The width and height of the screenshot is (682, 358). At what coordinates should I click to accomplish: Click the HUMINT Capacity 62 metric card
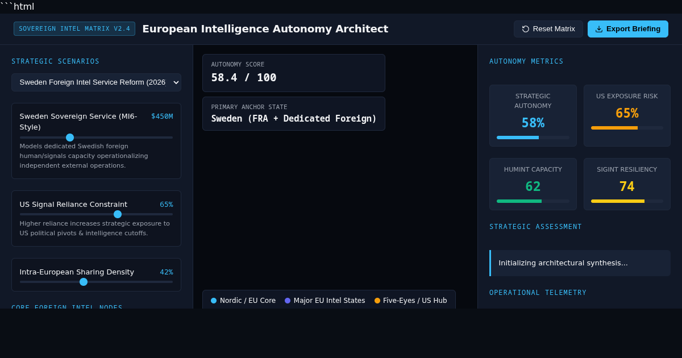pyautogui.click(x=533, y=184)
